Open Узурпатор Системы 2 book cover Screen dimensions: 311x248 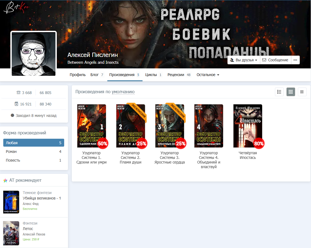(x=131, y=126)
